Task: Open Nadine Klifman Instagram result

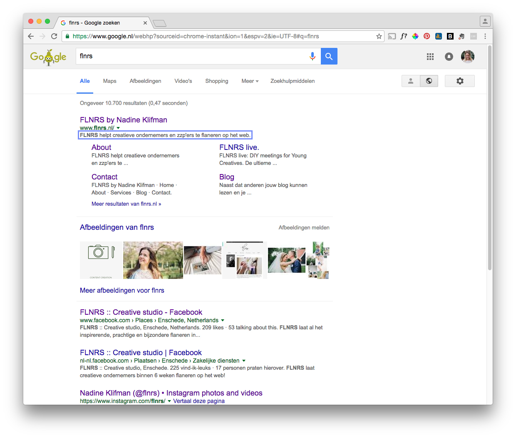Action: click(x=171, y=393)
